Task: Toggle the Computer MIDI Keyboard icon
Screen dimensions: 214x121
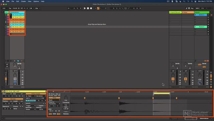Action: pyautogui.click(x=189, y=8)
